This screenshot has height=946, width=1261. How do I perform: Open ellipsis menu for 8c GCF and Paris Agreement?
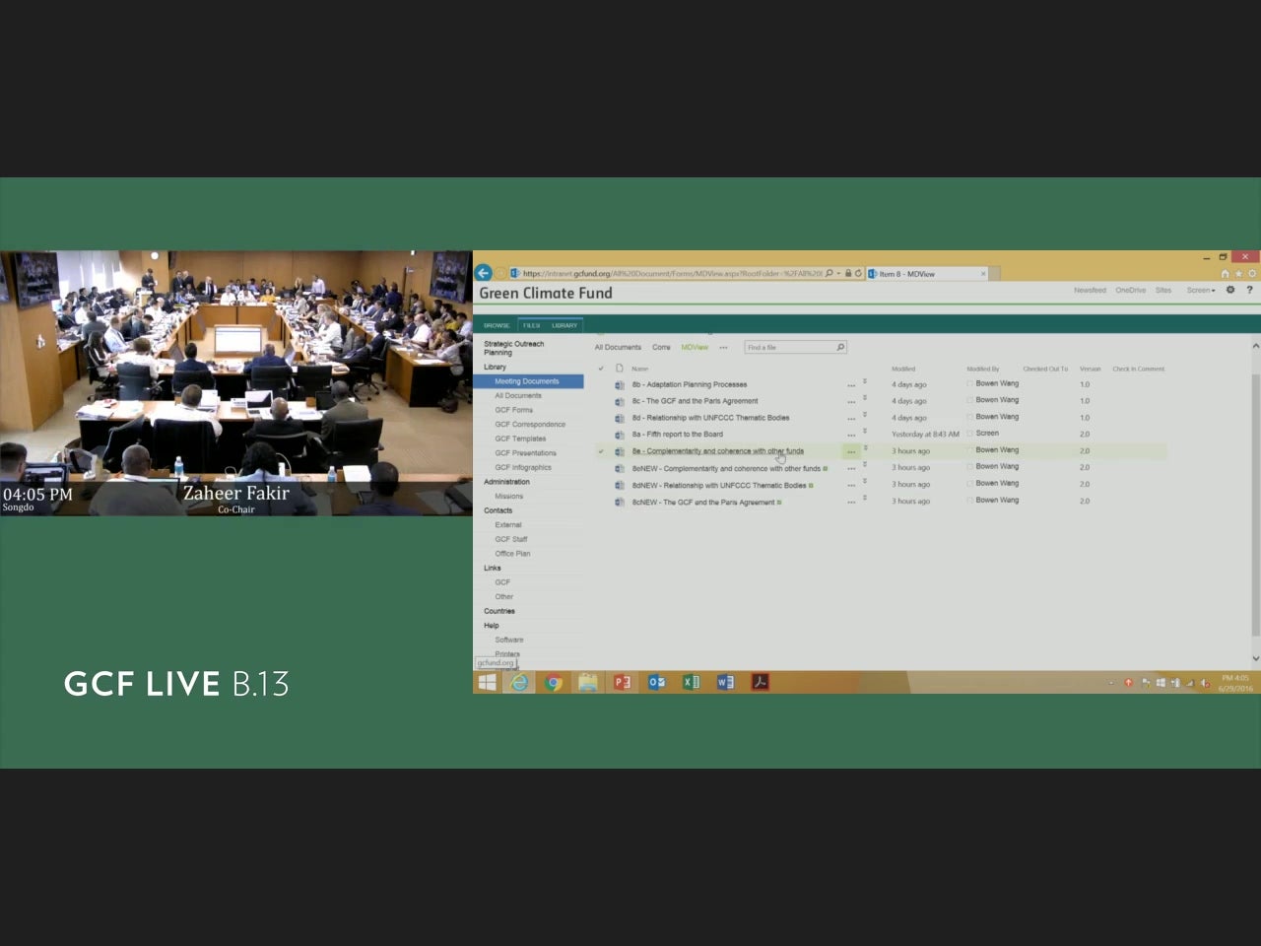(851, 402)
